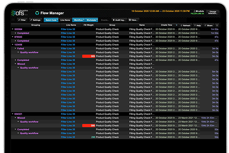Image resolution: width=229 pixels, height=153 pixels.
Task: Expand Completed under batch 555564
Action: click(15, 33)
